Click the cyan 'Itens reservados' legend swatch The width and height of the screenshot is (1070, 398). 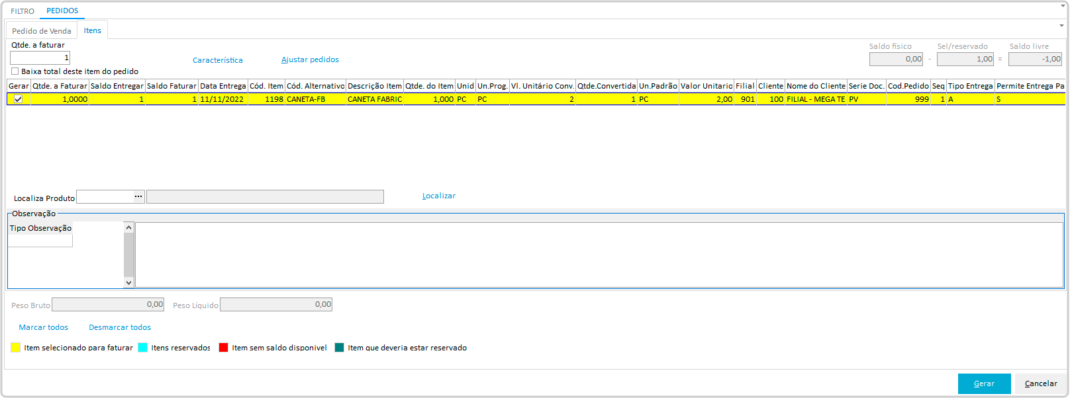click(142, 348)
